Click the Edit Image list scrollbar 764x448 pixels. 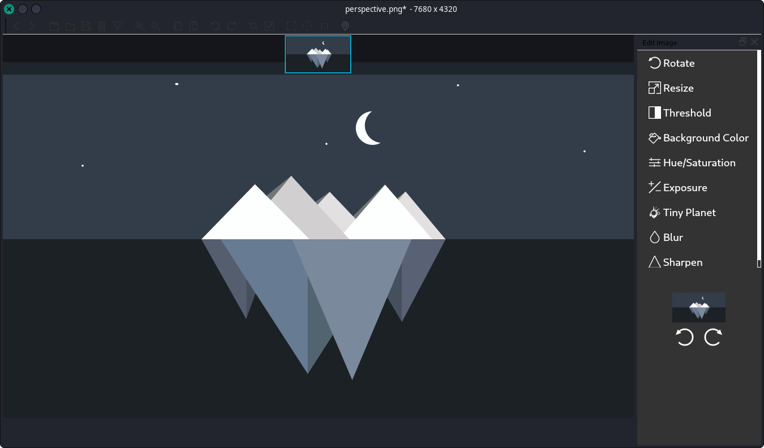point(759,158)
